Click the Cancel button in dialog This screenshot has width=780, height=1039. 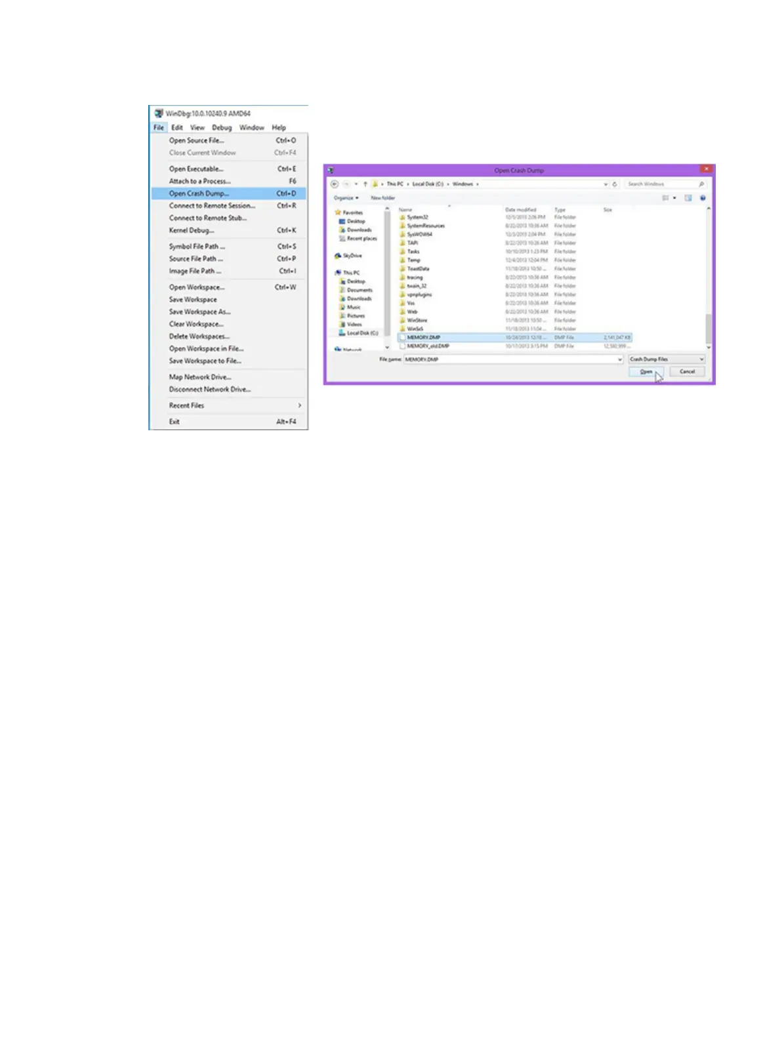pos(687,372)
